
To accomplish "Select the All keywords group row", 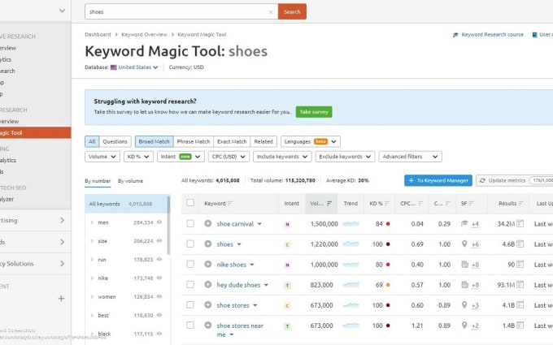I will pyautogui.click(x=126, y=204).
